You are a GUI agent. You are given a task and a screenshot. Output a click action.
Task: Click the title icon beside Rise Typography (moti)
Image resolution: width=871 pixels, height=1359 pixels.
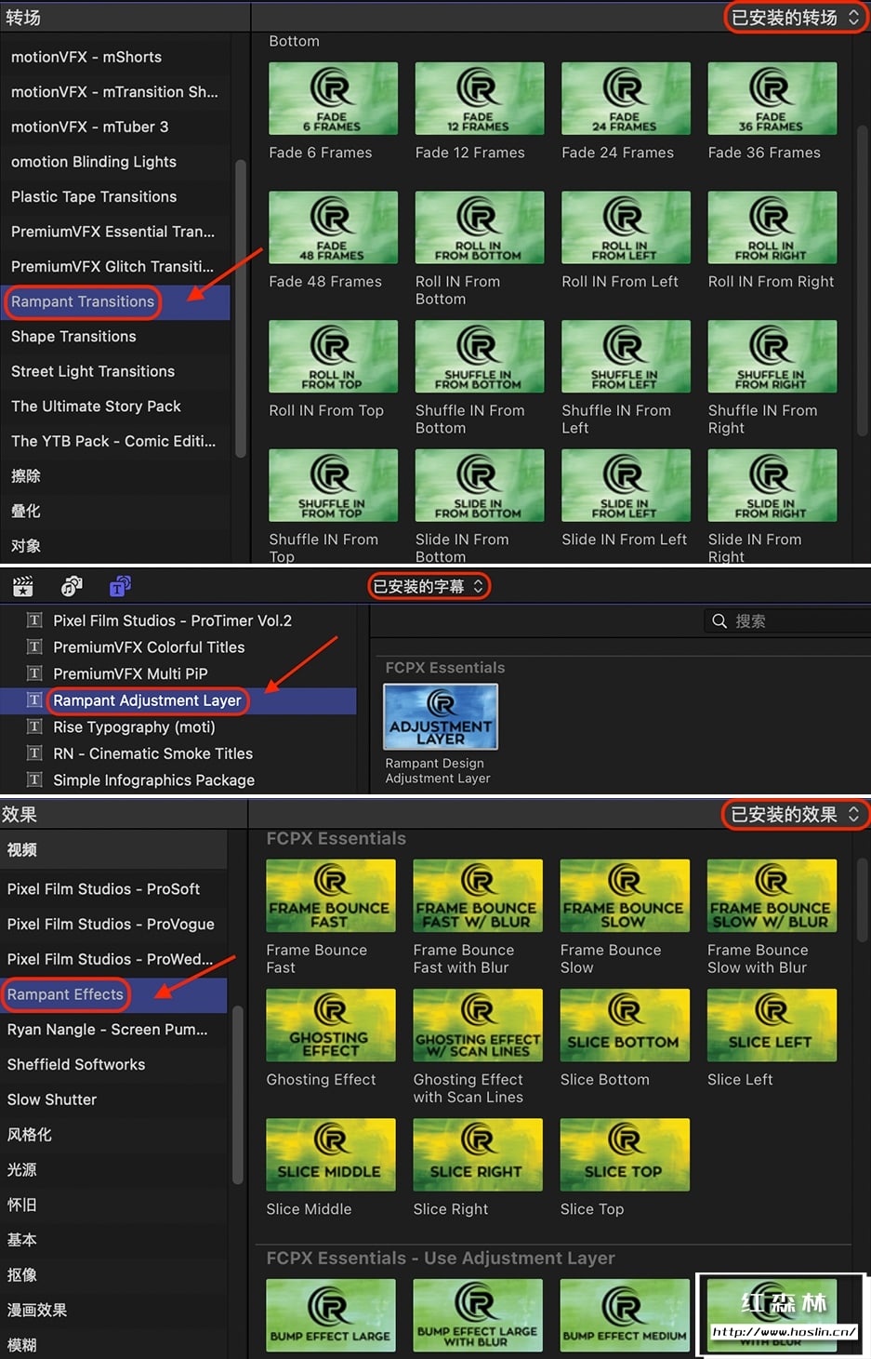34,726
